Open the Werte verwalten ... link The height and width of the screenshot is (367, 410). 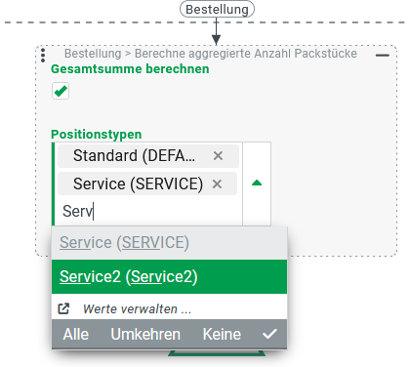137,308
